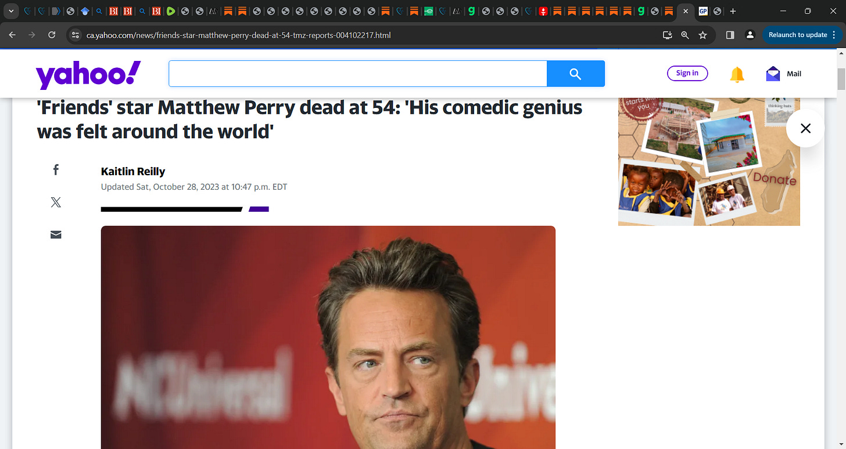Open the zoom magnifier in address bar
The width and height of the screenshot is (846, 449).
(685, 35)
